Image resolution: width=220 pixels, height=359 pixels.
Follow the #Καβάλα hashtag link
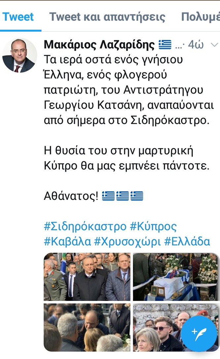pyautogui.click(x=67, y=242)
